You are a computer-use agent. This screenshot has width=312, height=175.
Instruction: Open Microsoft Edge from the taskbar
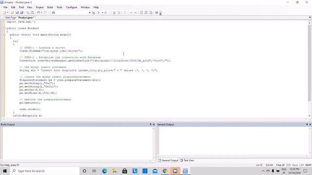click(x=104, y=171)
